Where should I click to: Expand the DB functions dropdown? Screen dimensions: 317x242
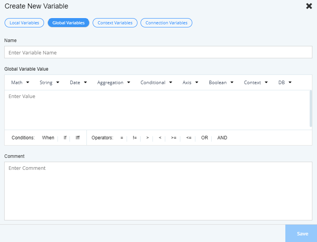pos(285,83)
